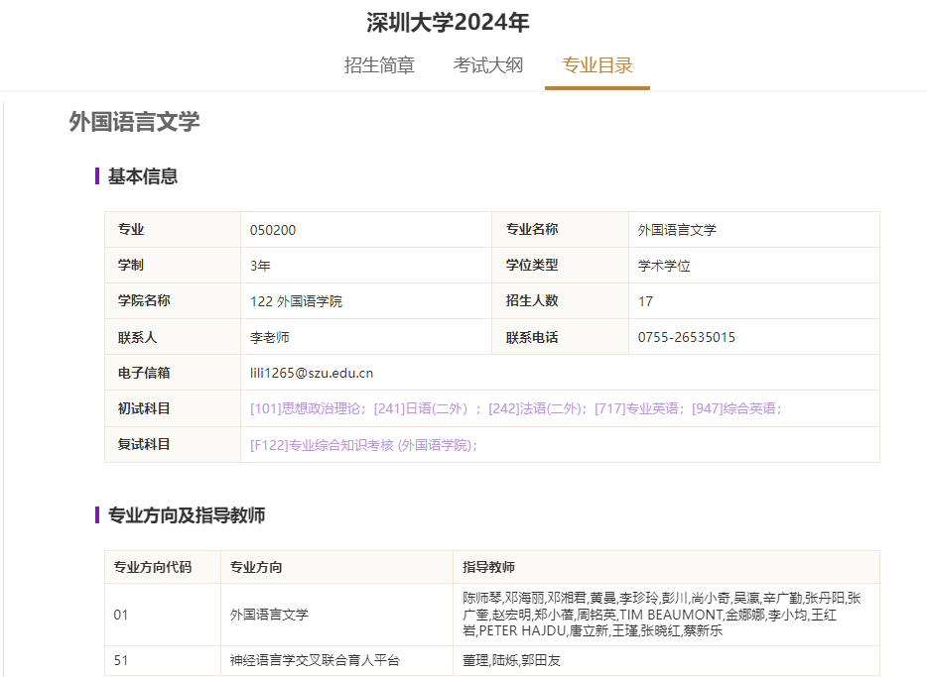Viewport: 927px width, 677px height.
Task: Open exam subject [241]日语(二外) link
Action: (421, 408)
